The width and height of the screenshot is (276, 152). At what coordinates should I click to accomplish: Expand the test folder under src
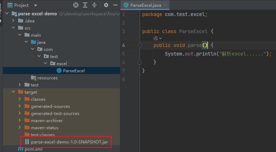click(20, 85)
